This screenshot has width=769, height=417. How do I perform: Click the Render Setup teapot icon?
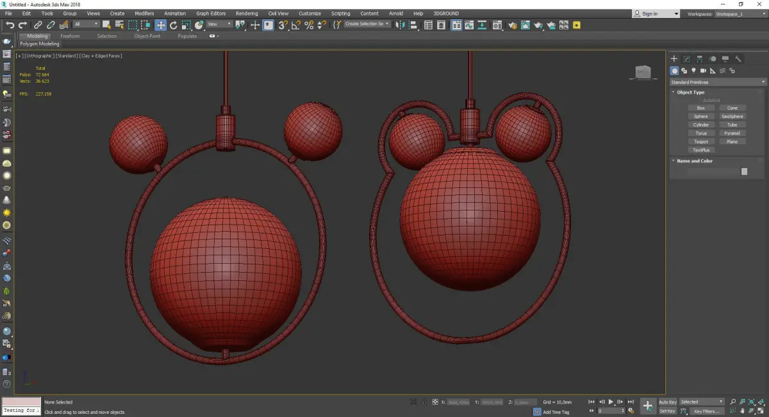pyautogui.click(x=512, y=25)
